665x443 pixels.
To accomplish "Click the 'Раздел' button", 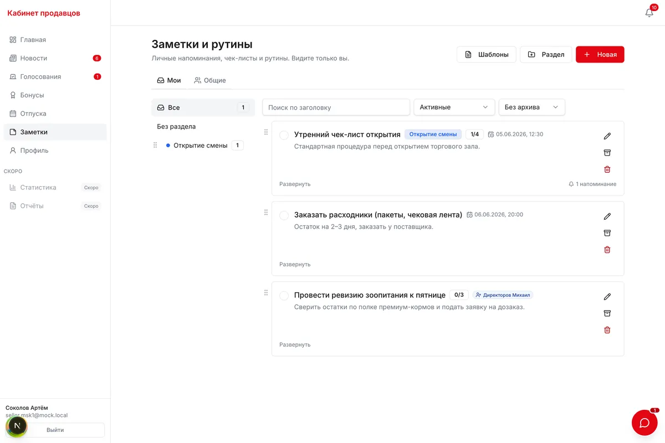I will tap(546, 54).
